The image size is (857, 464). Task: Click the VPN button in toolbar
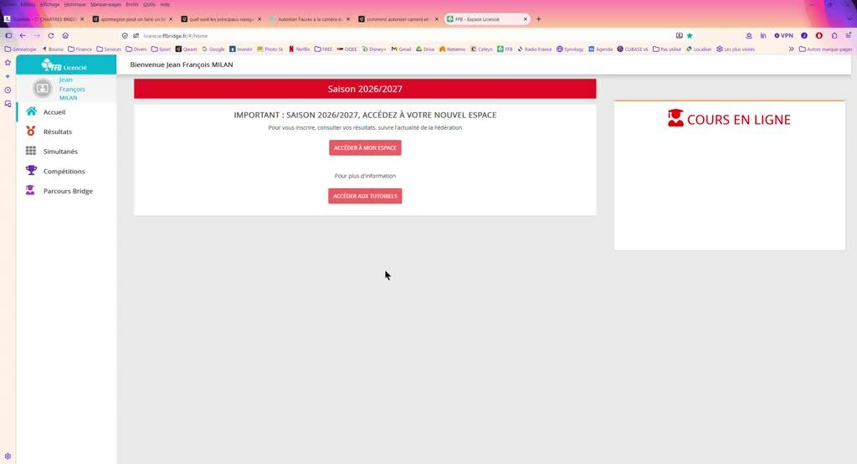click(783, 35)
